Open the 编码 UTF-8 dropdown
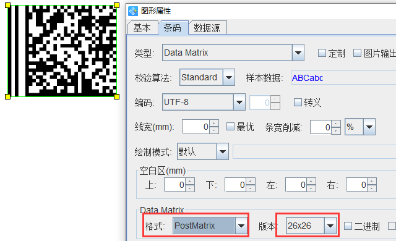Viewport: 396px width, 241px height. (x=239, y=102)
